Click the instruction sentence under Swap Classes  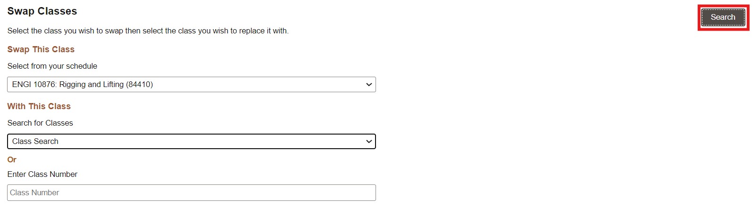(x=148, y=31)
